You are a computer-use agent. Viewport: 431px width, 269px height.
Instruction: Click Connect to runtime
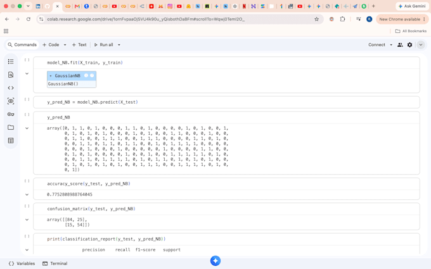click(x=376, y=45)
